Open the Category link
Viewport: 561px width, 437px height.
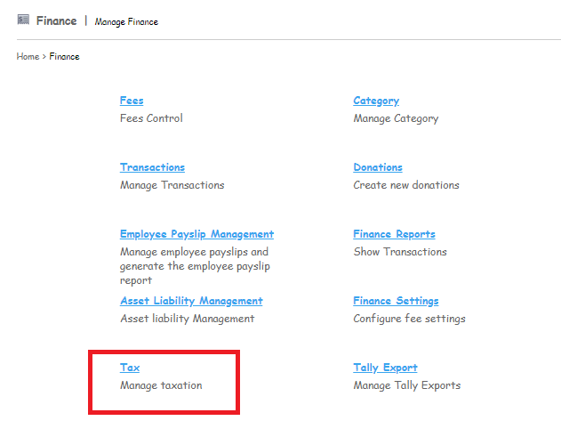coord(376,101)
